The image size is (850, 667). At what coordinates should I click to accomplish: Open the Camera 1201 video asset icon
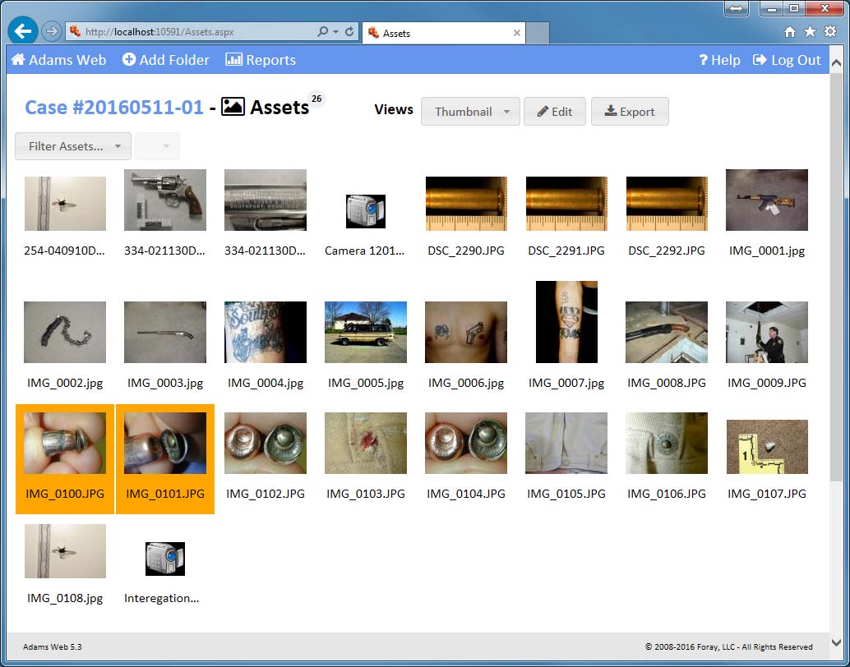coord(365,211)
